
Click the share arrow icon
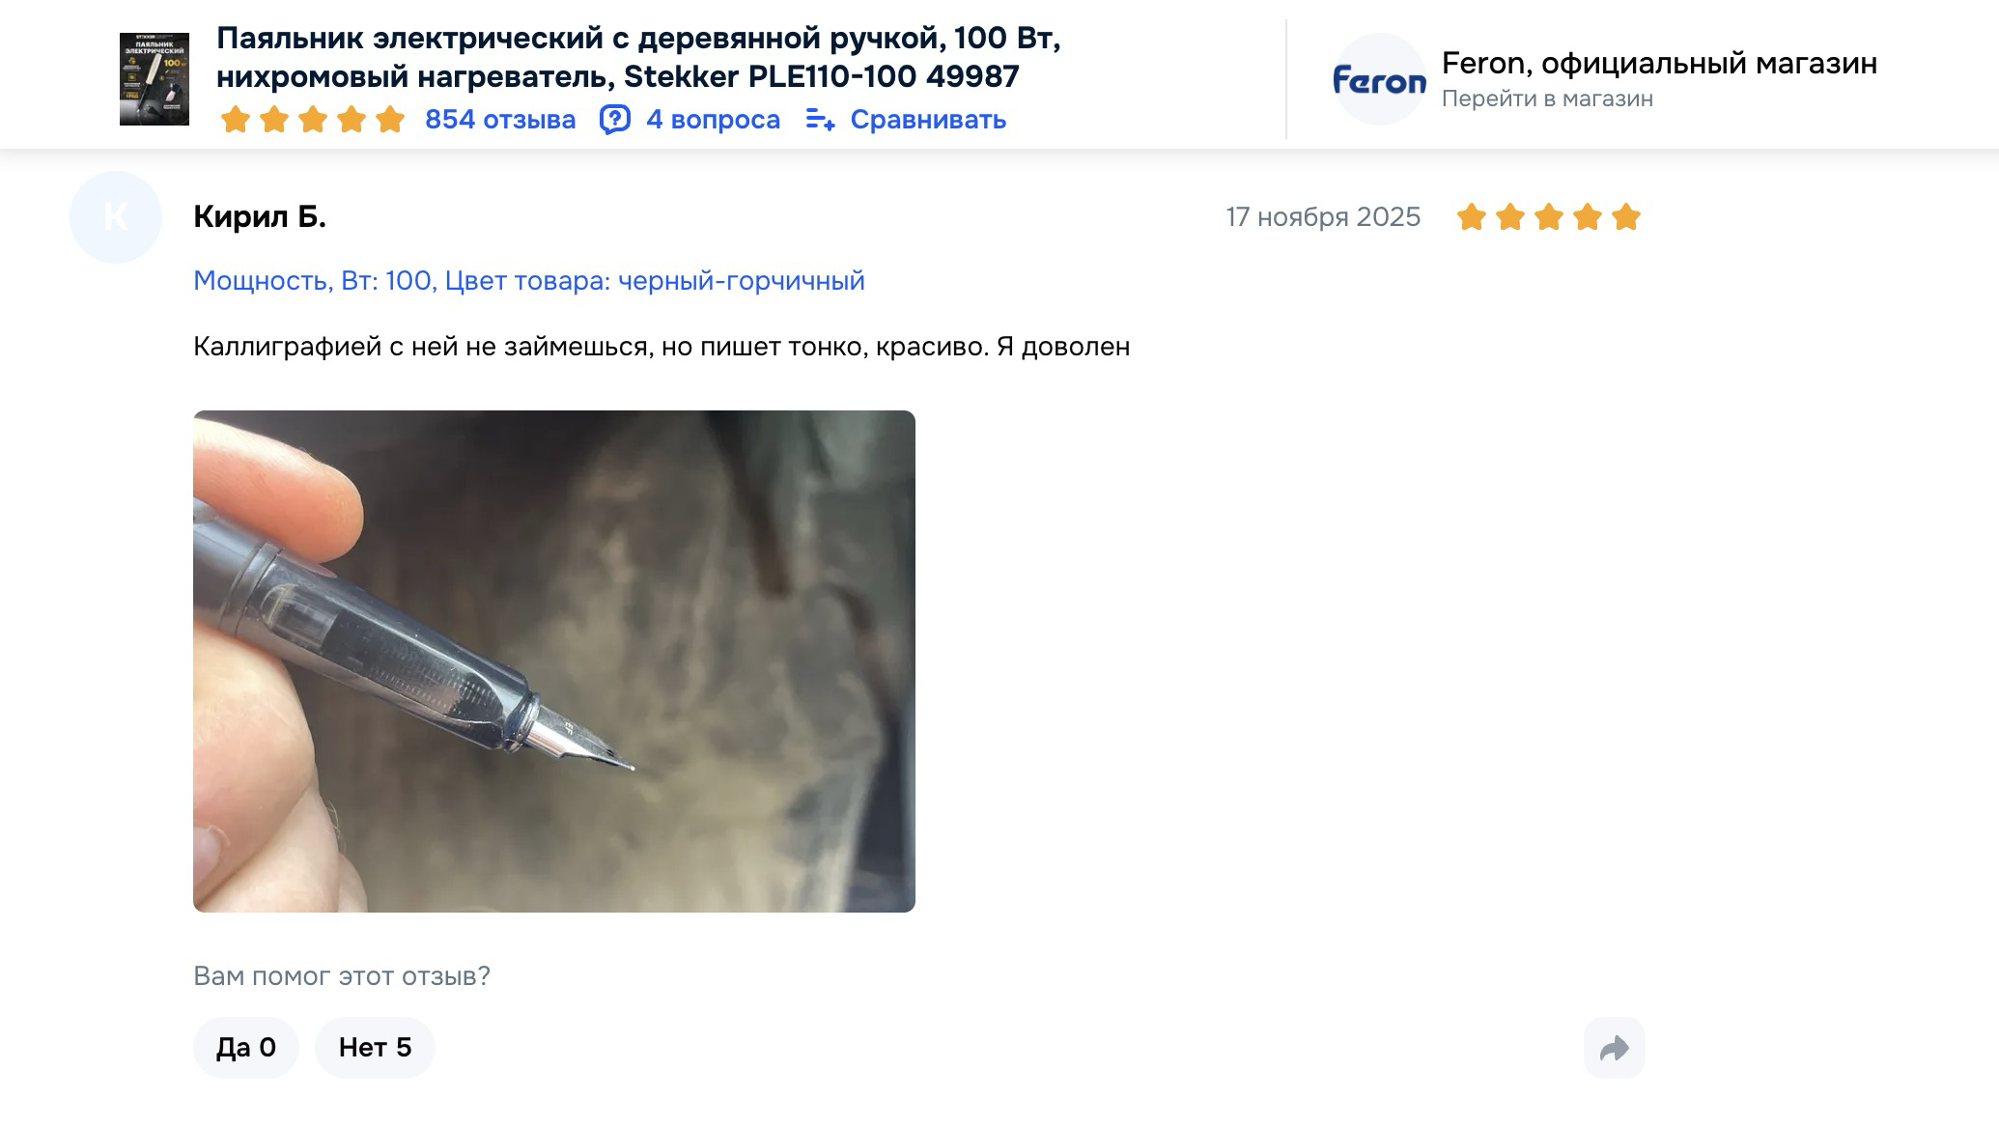1614,1048
